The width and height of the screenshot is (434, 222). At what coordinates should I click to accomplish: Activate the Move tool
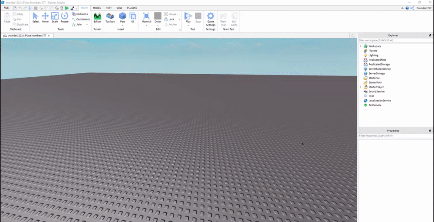(x=45, y=17)
